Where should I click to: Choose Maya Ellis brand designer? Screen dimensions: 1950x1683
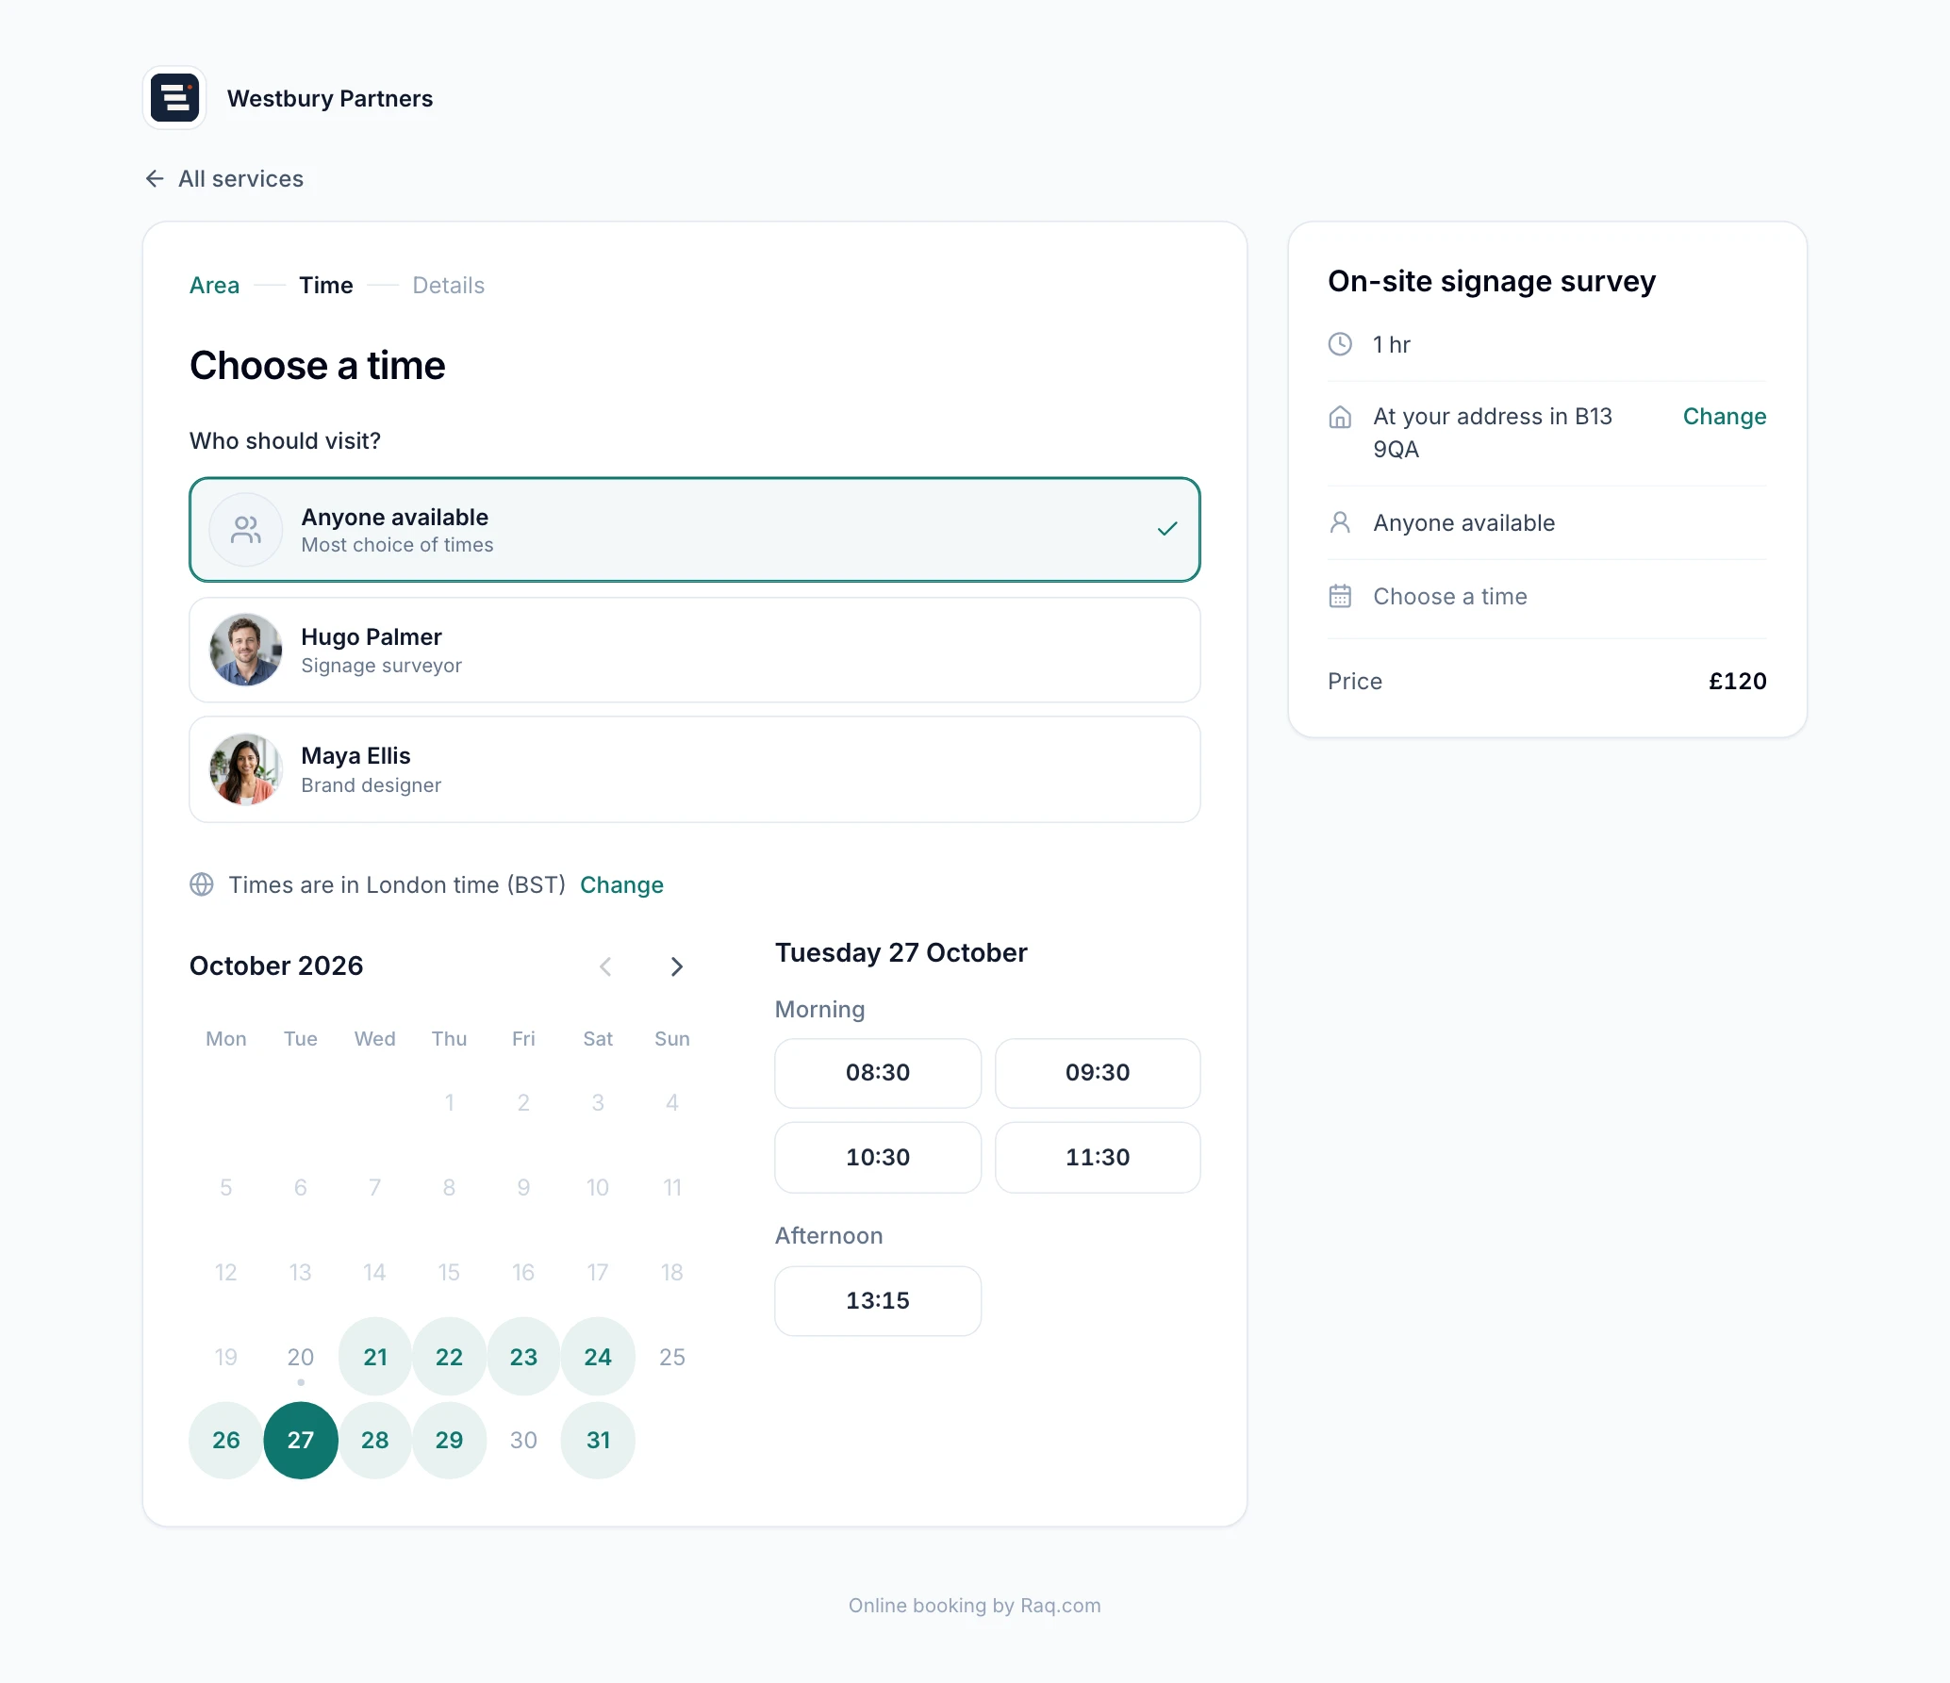pos(695,769)
